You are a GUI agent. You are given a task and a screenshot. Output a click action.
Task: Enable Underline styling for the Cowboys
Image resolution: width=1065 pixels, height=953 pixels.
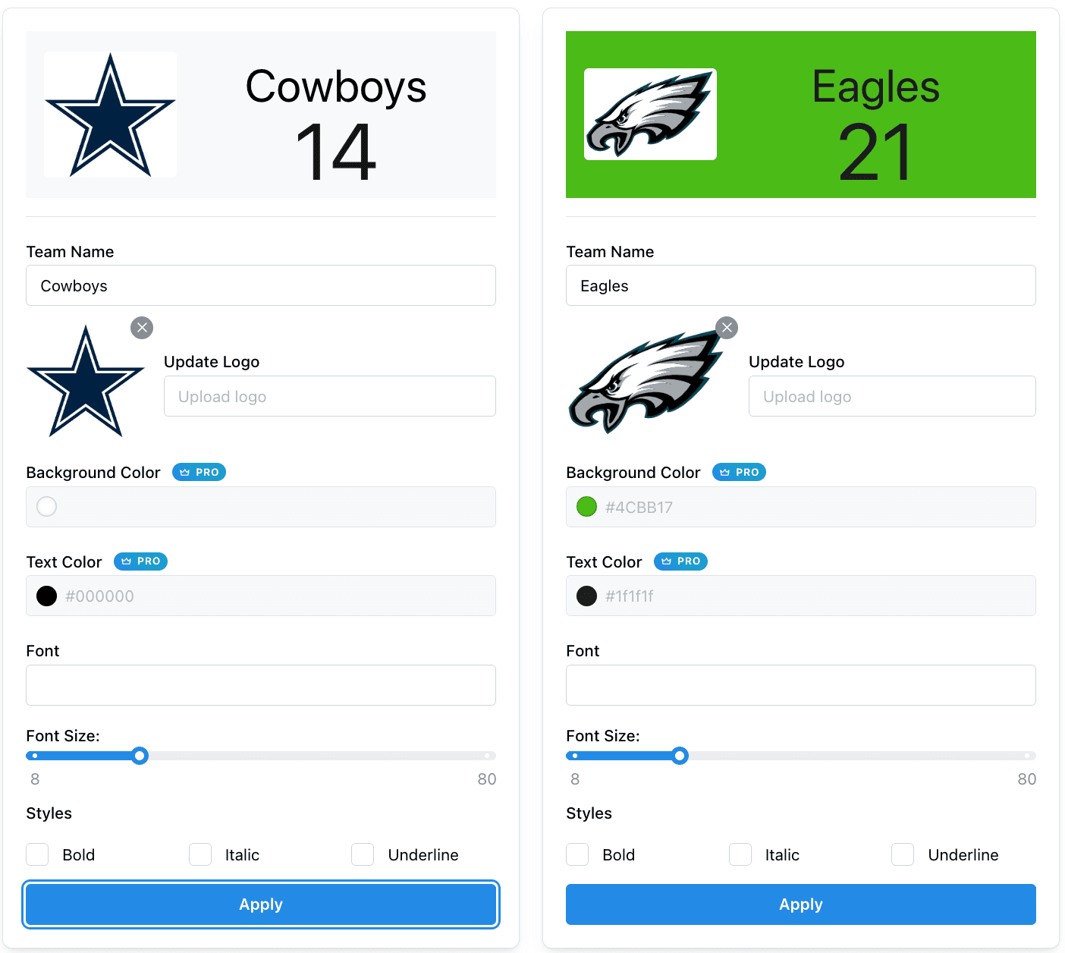[362, 854]
